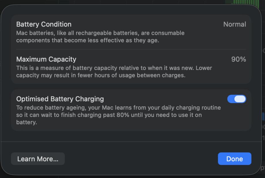Click the separator line above Done button
Screen dimensions: 265x178
point(131,142)
